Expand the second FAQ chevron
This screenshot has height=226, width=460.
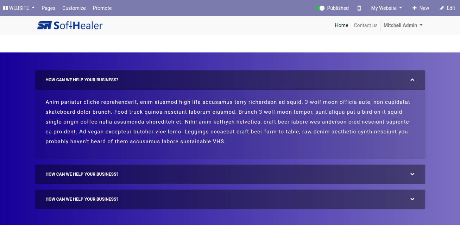click(412, 174)
